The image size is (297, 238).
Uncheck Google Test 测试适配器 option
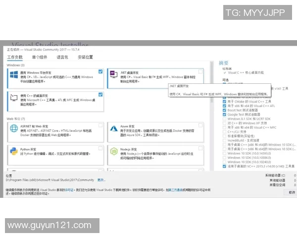224,115
